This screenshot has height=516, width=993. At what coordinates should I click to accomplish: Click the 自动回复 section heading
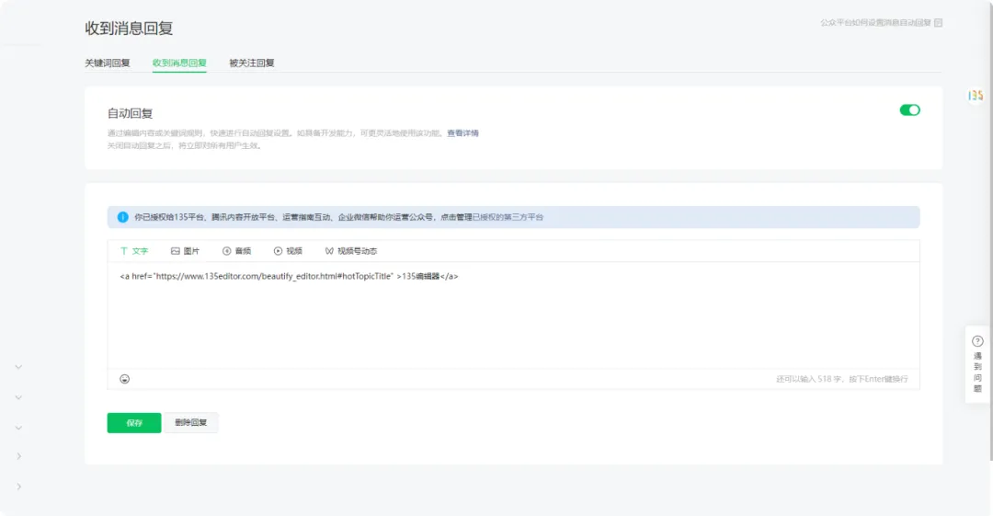pos(130,113)
